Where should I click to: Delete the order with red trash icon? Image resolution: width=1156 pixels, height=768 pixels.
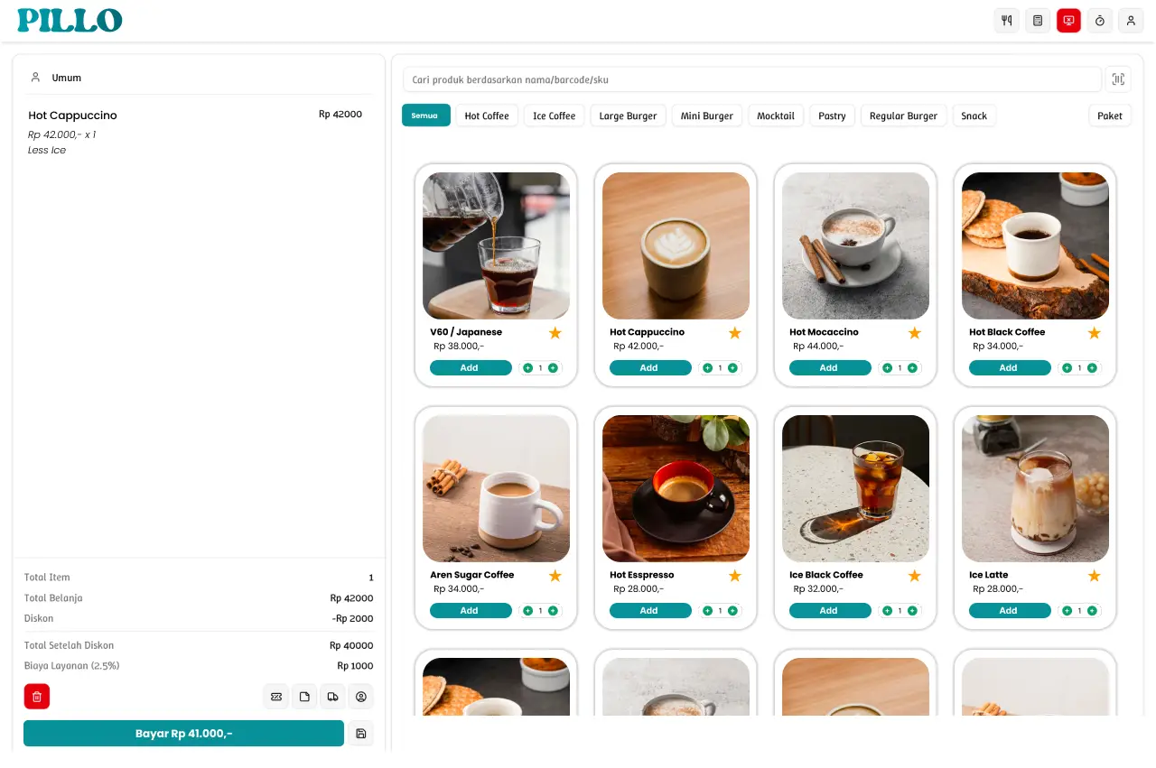tap(37, 696)
